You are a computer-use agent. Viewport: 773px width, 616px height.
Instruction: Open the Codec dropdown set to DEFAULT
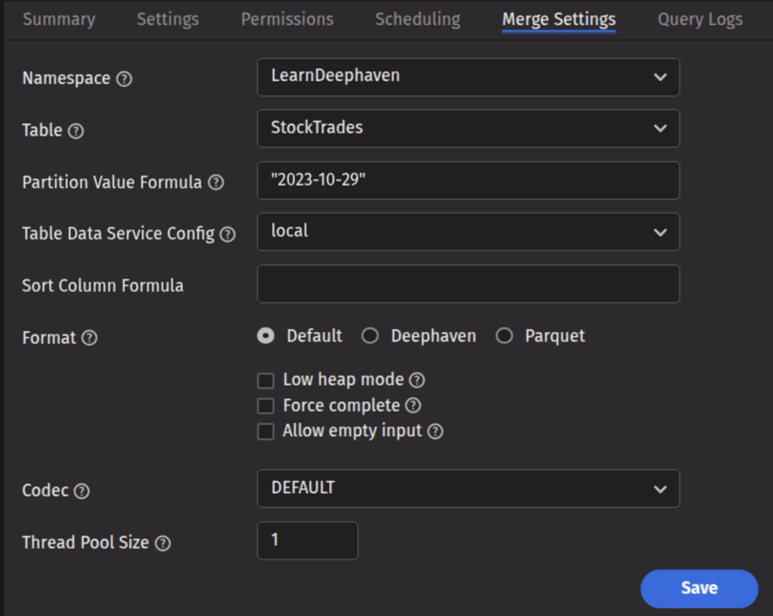pyautogui.click(x=468, y=488)
